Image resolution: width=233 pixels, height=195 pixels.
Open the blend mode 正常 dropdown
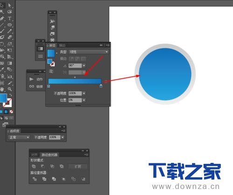coord(19,137)
